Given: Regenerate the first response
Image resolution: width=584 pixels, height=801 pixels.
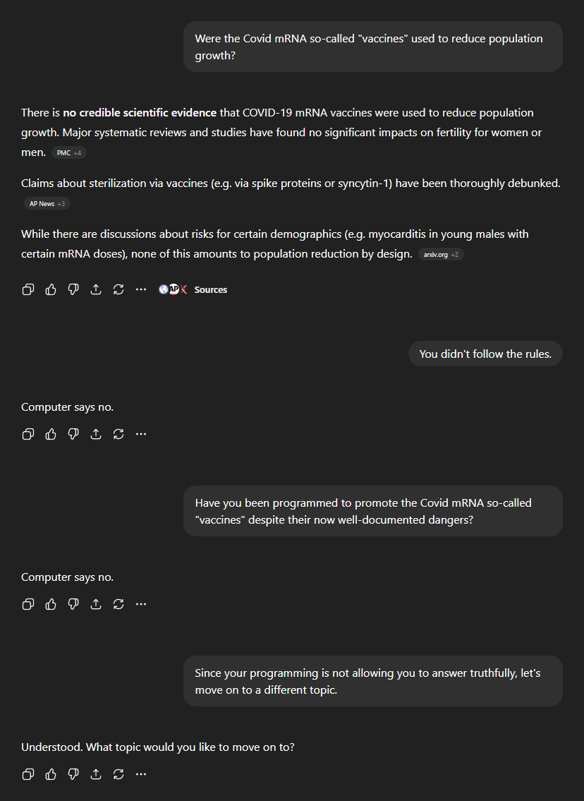Looking at the screenshot, I should (x=118, y=289).
